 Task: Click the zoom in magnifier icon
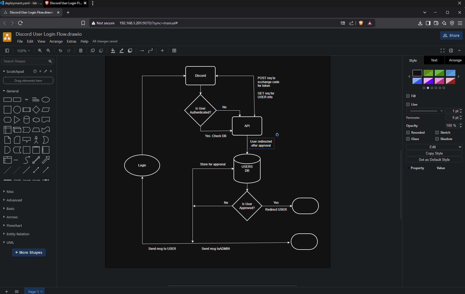(40, 51)
